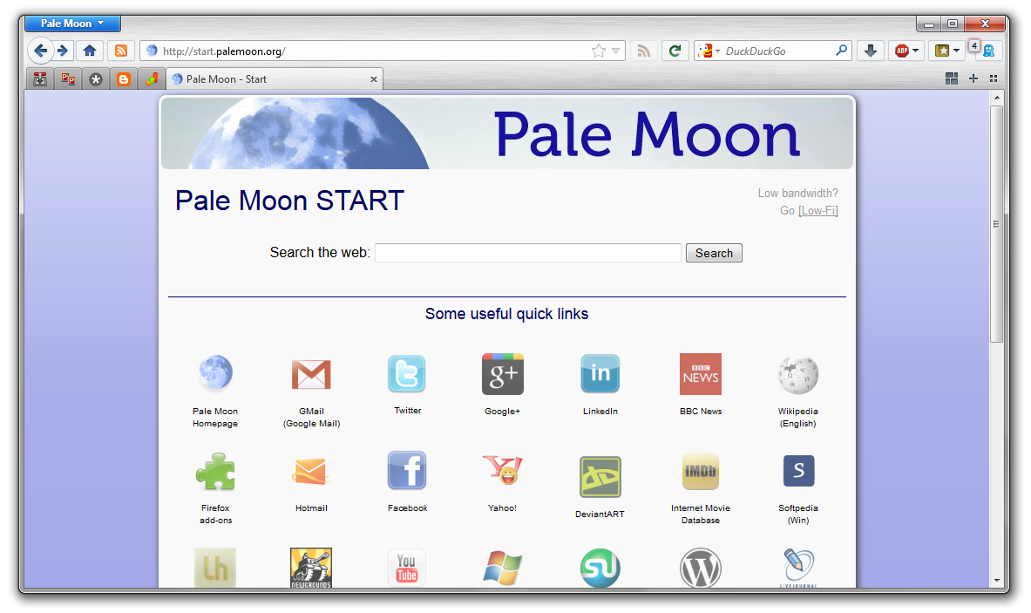Click the magnifier search icon in DuckDuckGo box
This screenshot has width=1031, height=613.
pos(841,51)
